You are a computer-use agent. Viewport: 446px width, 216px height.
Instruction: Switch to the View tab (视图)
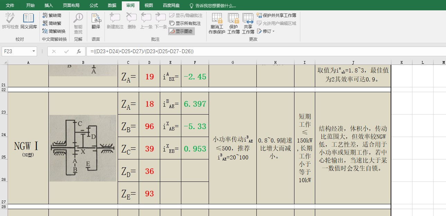[149, 6]
